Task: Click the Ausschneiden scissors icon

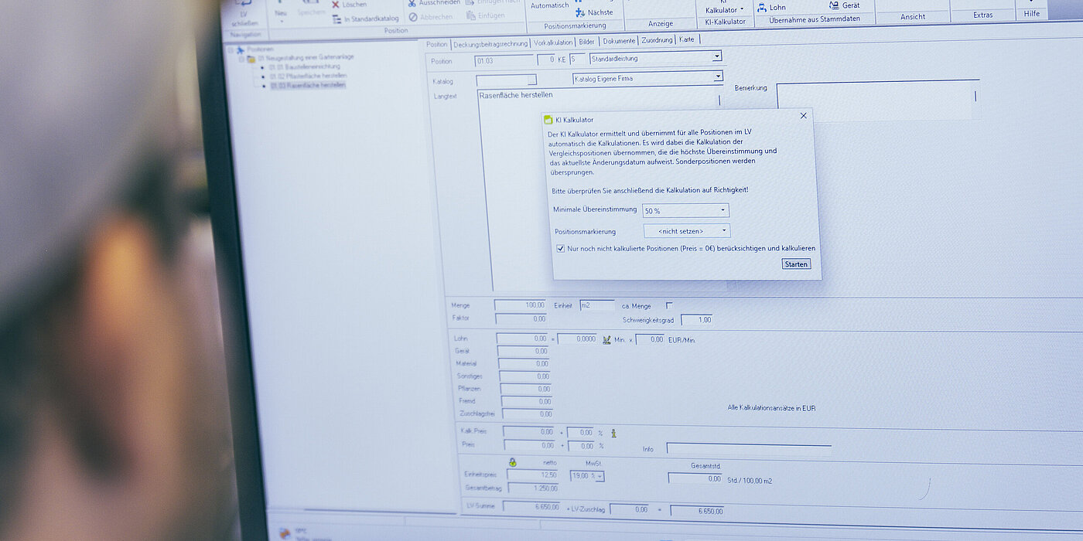Action: [x=412, y=3]
